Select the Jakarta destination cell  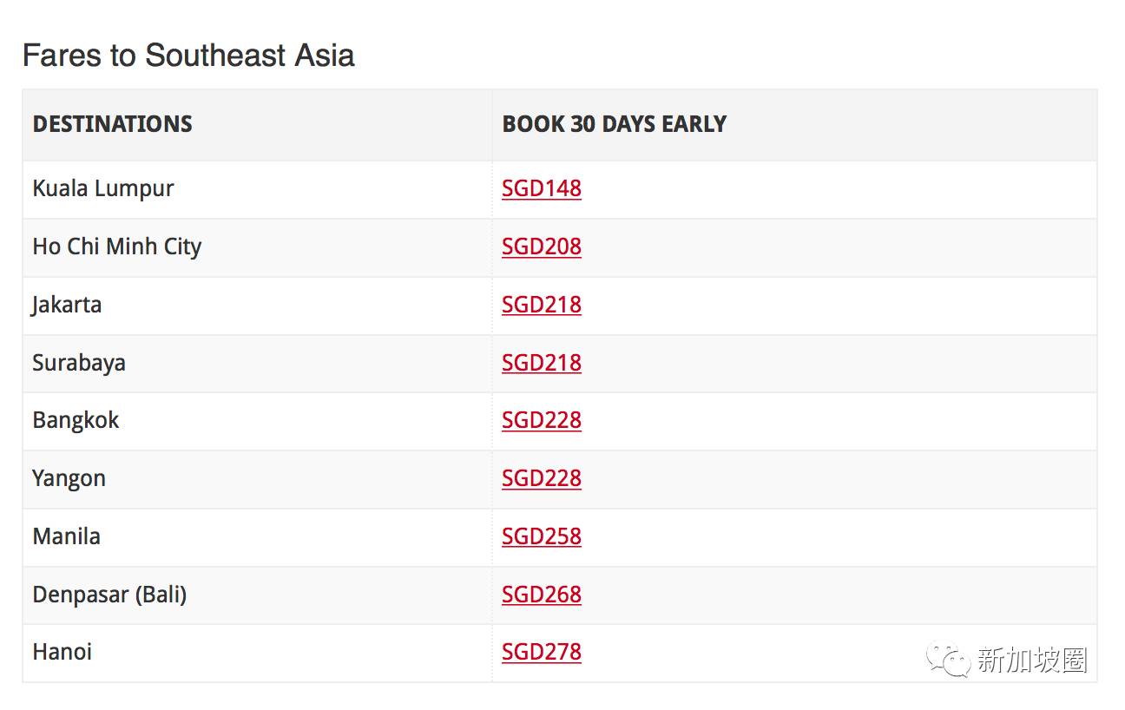coord(67,305)
